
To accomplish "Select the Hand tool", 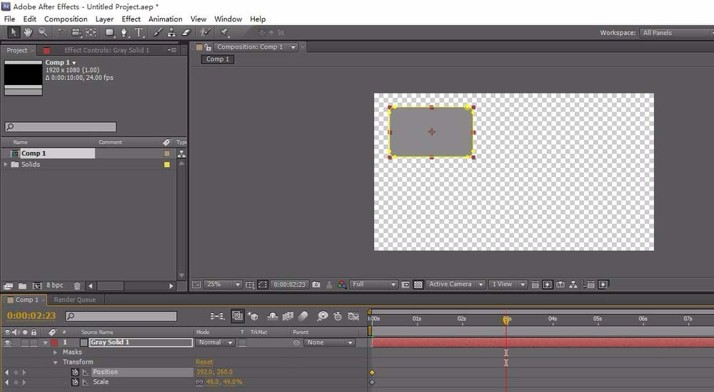I will (x=28, y=32).
